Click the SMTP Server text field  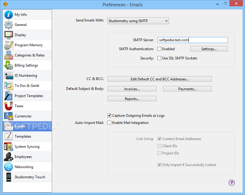[193, 40]
